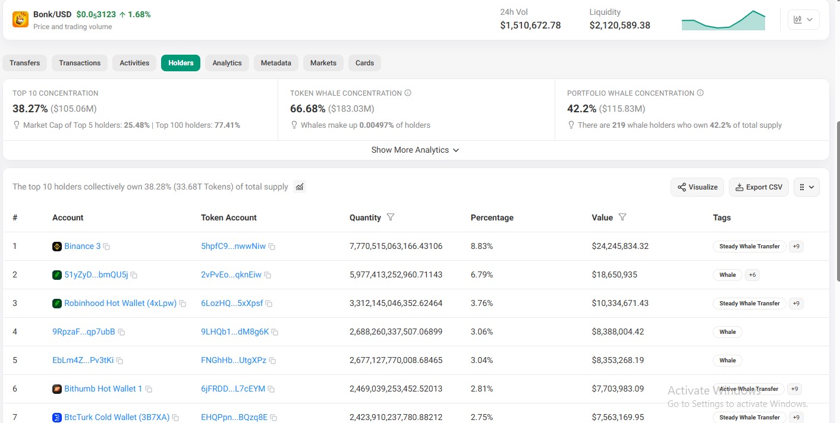Select the Analytics tab
Screen dimensions: 840x423
pos(227,63)
